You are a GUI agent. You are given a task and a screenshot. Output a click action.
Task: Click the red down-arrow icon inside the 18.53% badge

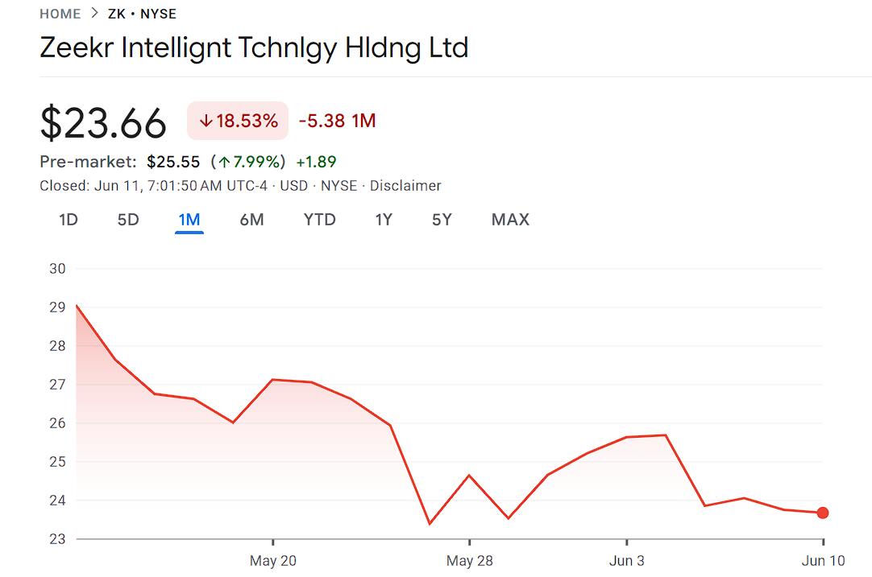click(x=208, y=119)
